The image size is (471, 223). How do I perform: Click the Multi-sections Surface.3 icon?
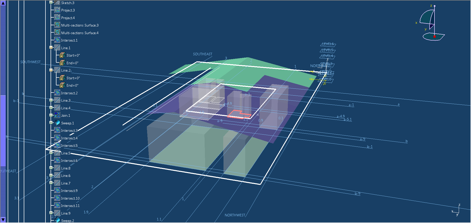tap(57, 25)
